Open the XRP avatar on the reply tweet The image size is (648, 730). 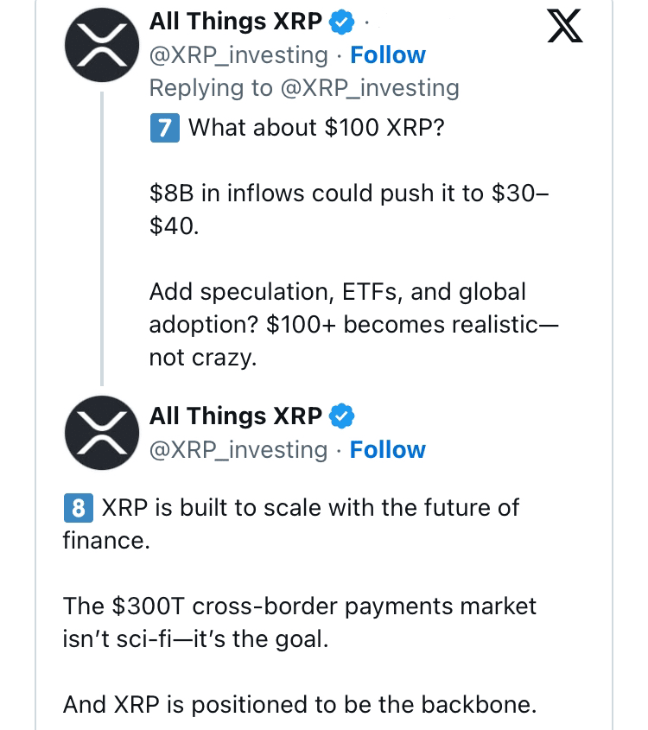pyautogui.click(x=102, y=48)
